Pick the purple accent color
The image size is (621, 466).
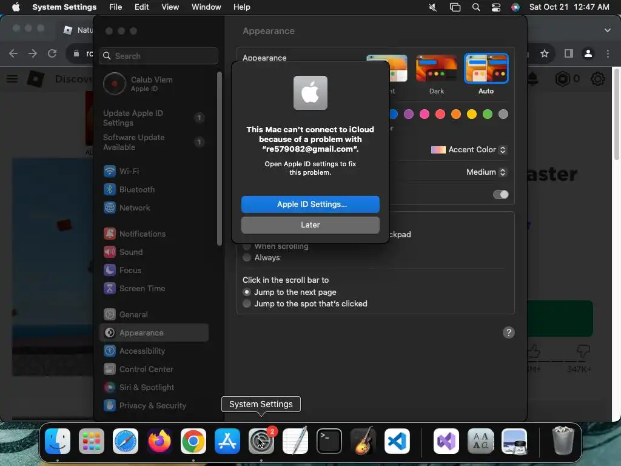point(408,115)
